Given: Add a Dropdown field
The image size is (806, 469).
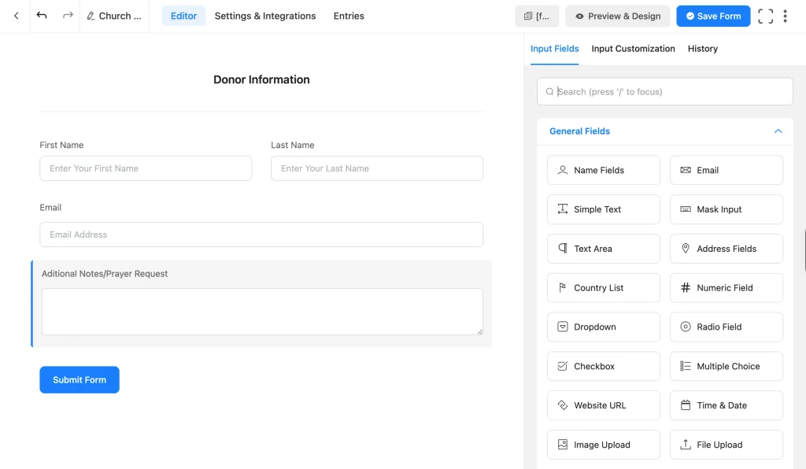Looking at the screenshot, I should [x=604, y=327].
